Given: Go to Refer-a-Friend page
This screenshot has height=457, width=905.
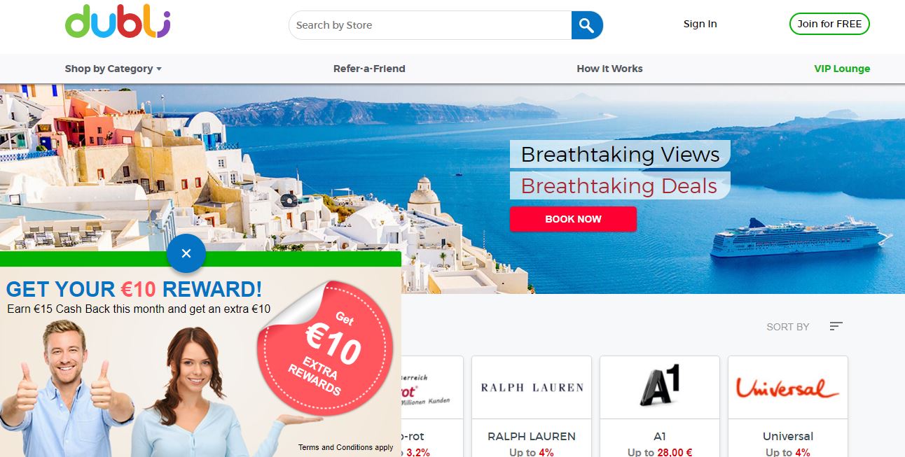Looking at the screenshot, I should [x=369, y=69].
